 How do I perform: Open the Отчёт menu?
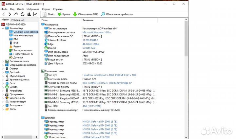[20, 9]
